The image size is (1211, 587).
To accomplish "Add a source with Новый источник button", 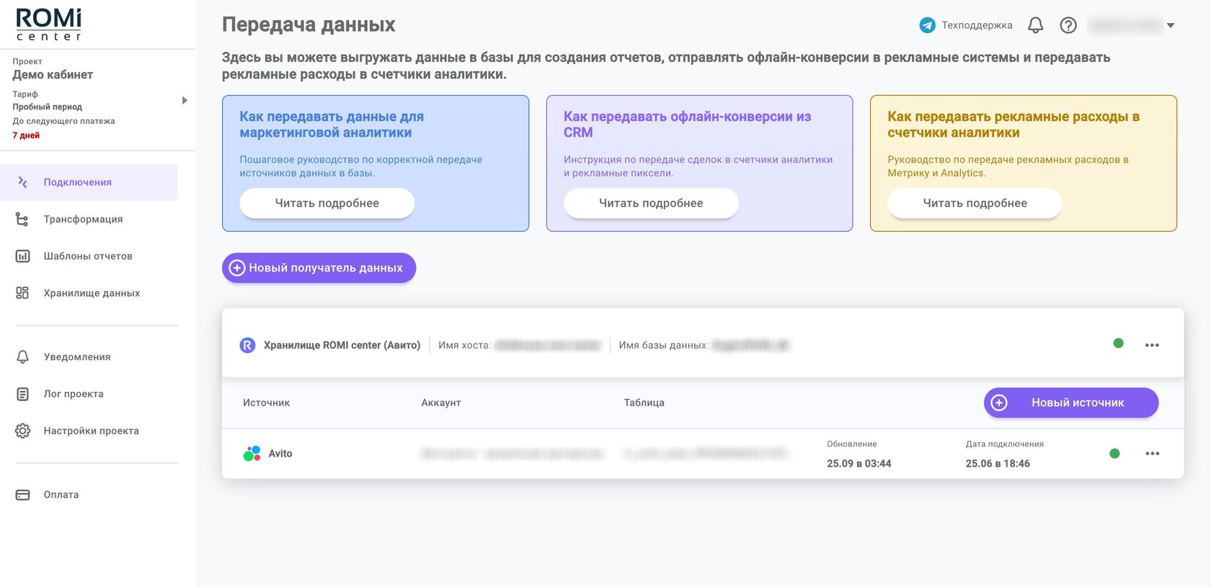I will point(1071,403).
